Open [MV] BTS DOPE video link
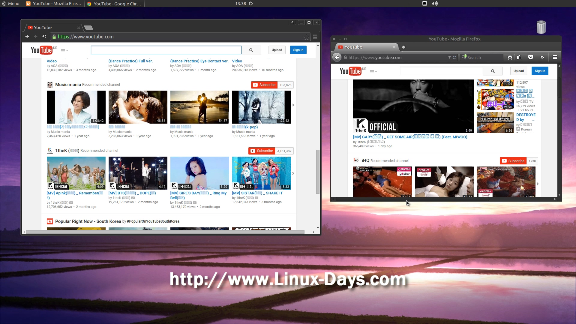The height and width of the screenshot is (324, 576). click(132, 193)
